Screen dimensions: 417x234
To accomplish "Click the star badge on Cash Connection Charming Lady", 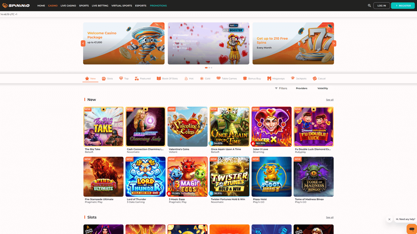I will [146, 110].
